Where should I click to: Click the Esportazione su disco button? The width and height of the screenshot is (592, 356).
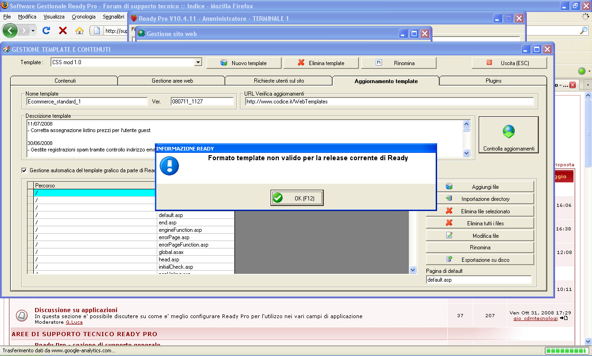480,259
